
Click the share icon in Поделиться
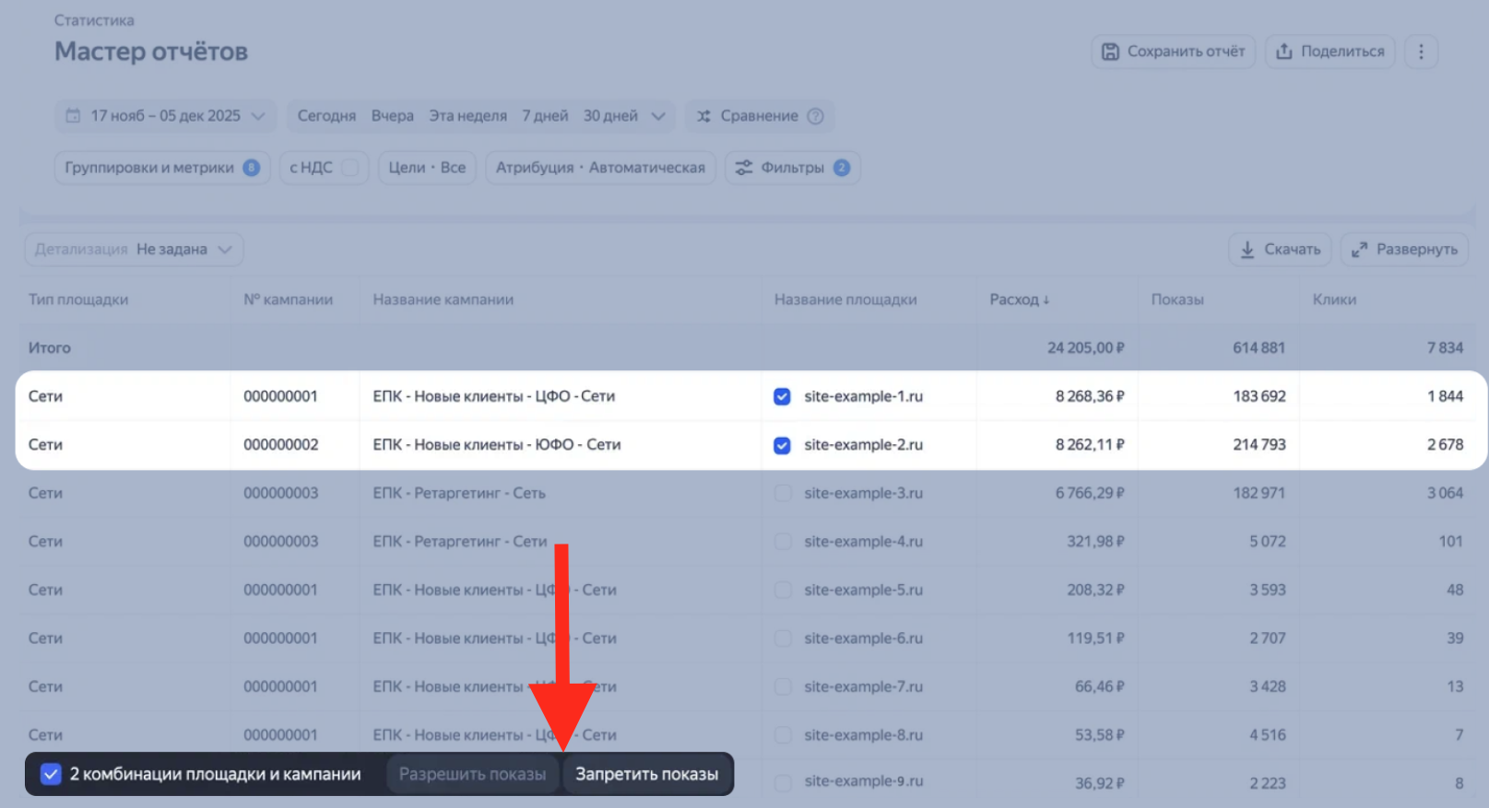tap(1283, 52)
